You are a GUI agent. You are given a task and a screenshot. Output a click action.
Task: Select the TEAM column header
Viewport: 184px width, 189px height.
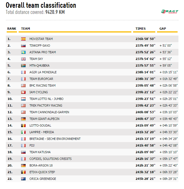click(26, 29)
